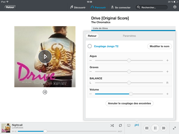
Task: Play the album from cover overlay
Action: coord(45,57)
